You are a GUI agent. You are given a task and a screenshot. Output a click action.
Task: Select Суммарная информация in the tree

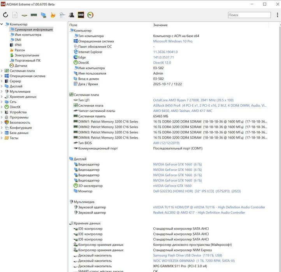tap(33, 30)
